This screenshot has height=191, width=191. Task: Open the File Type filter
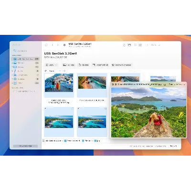(69, 65)
